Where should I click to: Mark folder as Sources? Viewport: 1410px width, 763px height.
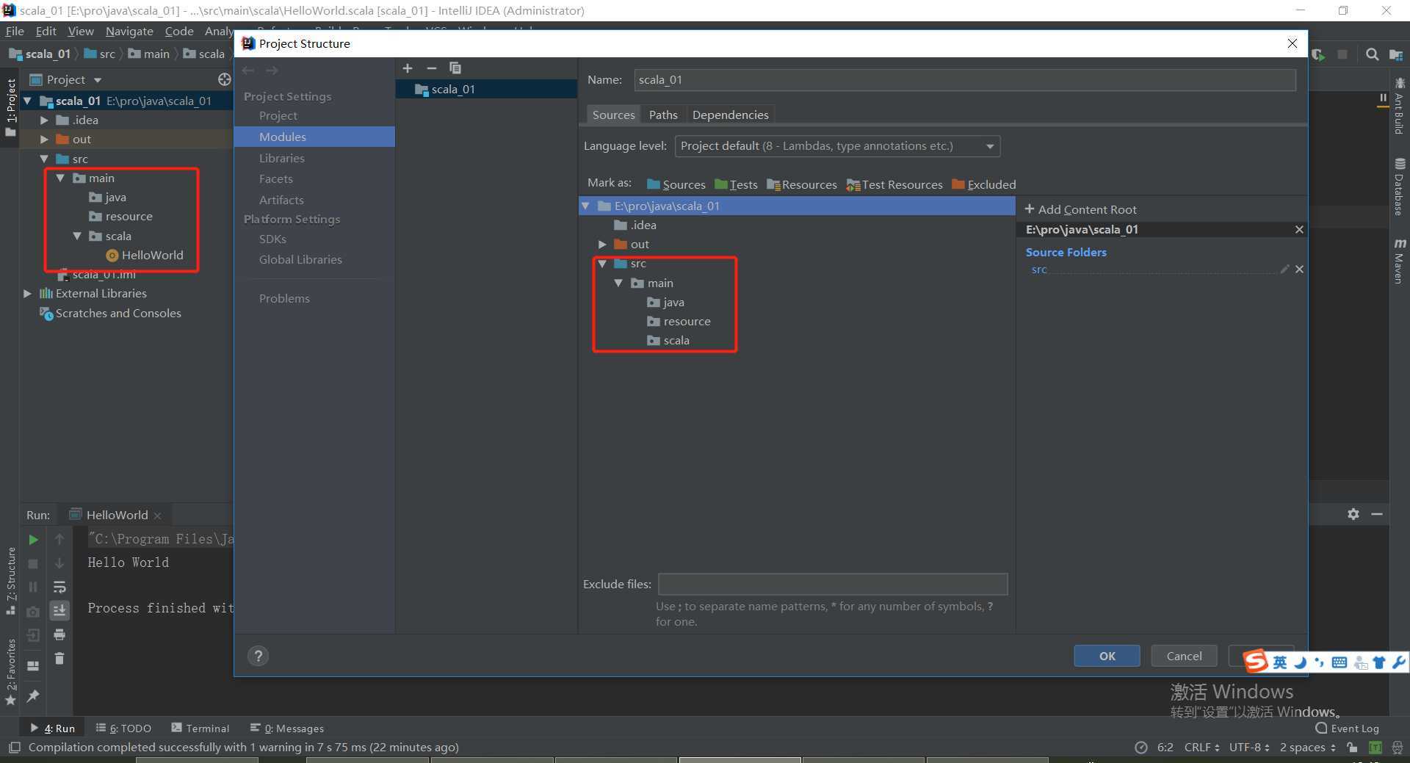676,184
